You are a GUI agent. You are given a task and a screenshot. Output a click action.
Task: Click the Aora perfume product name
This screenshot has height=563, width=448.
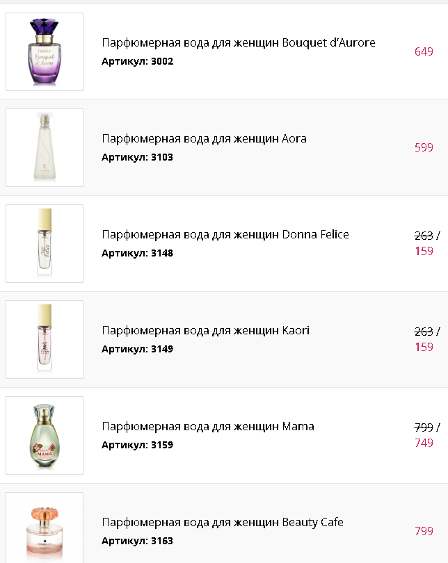tap(204, 138)
